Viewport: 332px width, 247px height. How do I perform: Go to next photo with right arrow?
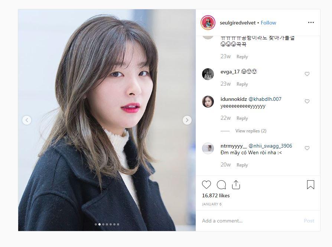click(187, 120)
